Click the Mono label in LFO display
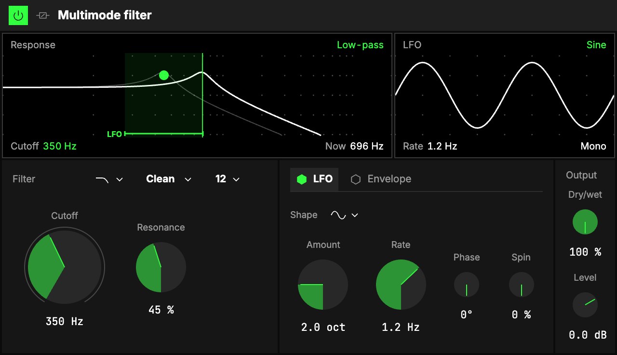This screenshot has height=355, width=617. pyautogui.click(x=593, y=146)
